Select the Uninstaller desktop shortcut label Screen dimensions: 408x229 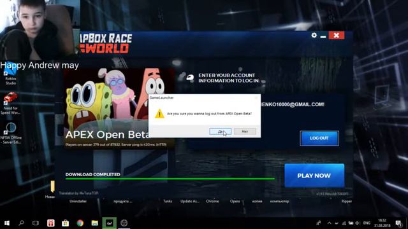tap(78, 201)
